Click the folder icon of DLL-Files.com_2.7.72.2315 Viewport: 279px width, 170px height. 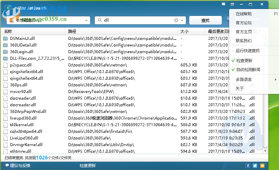tap(5, 58)
